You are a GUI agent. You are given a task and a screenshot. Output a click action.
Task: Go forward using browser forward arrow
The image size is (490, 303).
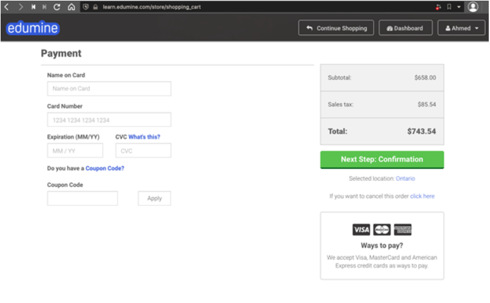point(21,7)
